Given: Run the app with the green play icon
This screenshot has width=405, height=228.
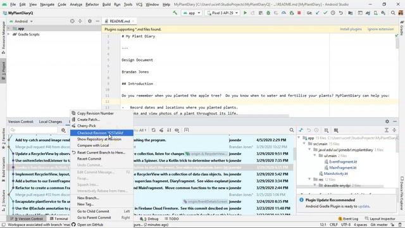Looking at the screenshot, I should coord(245,13).
